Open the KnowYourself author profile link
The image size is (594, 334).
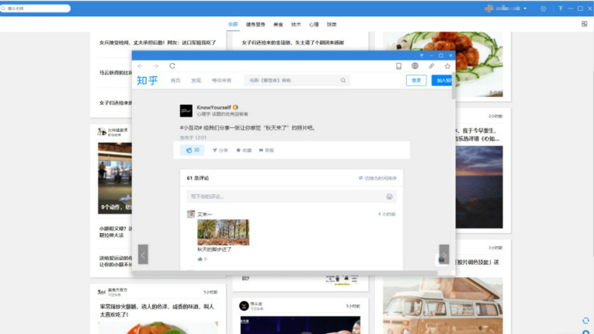[214, 107]
